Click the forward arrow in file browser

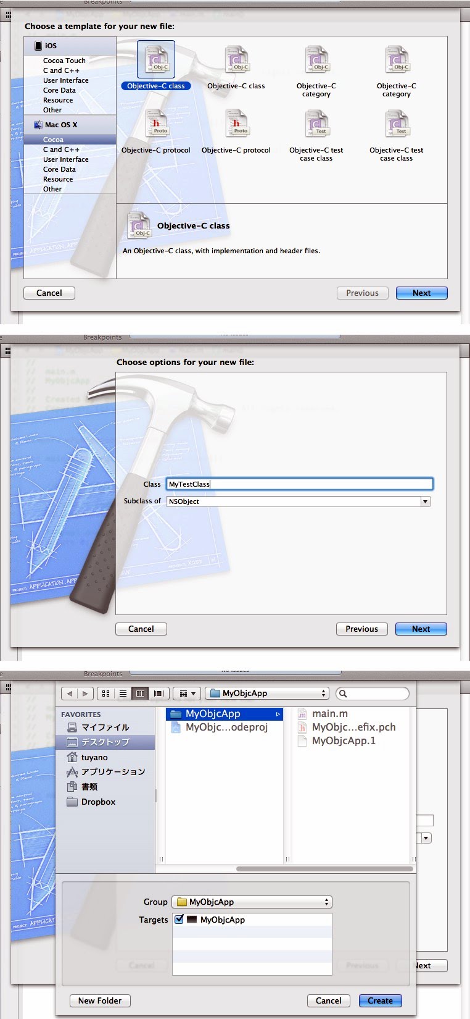[x=85, y=694]
